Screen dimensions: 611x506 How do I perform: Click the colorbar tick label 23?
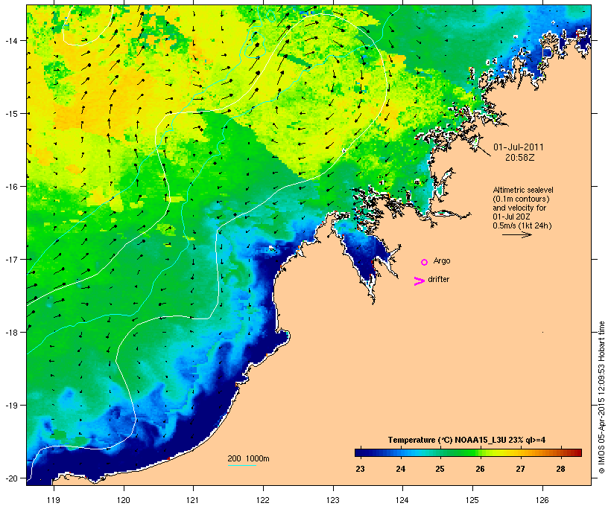click(360, 469)
